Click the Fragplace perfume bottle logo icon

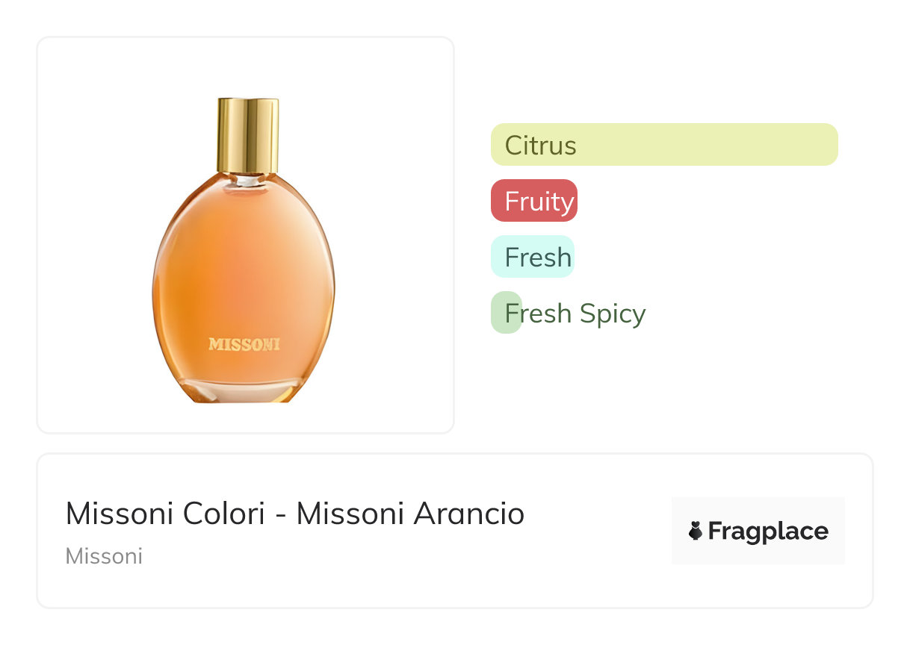(695, 531)
